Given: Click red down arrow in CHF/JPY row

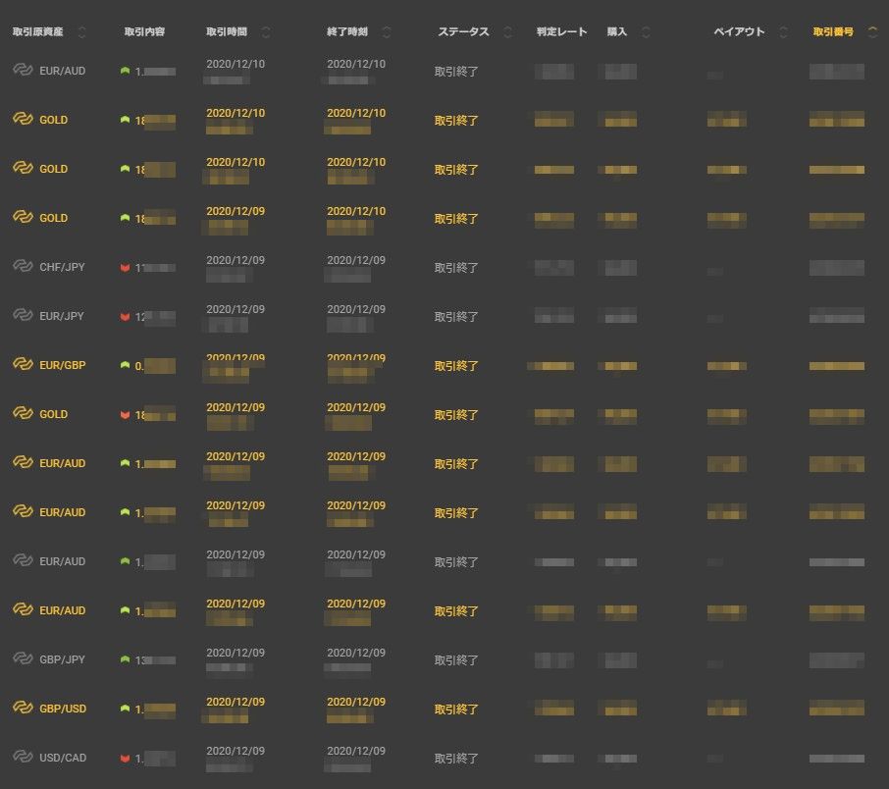Looking at the screenshot, I should (125, 267).
